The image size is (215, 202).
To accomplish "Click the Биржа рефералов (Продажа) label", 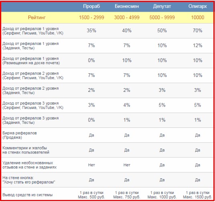I will (x=20, y=135).
